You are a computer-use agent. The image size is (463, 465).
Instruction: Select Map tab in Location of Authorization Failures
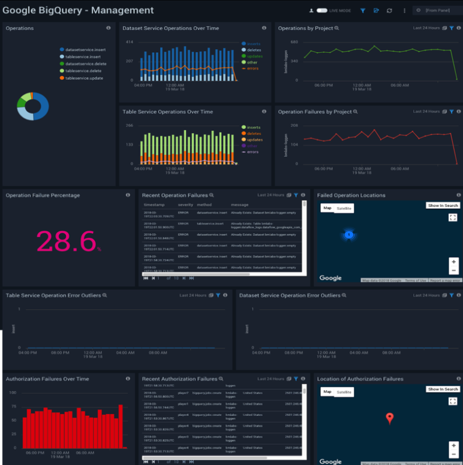[x=327, y=392]
